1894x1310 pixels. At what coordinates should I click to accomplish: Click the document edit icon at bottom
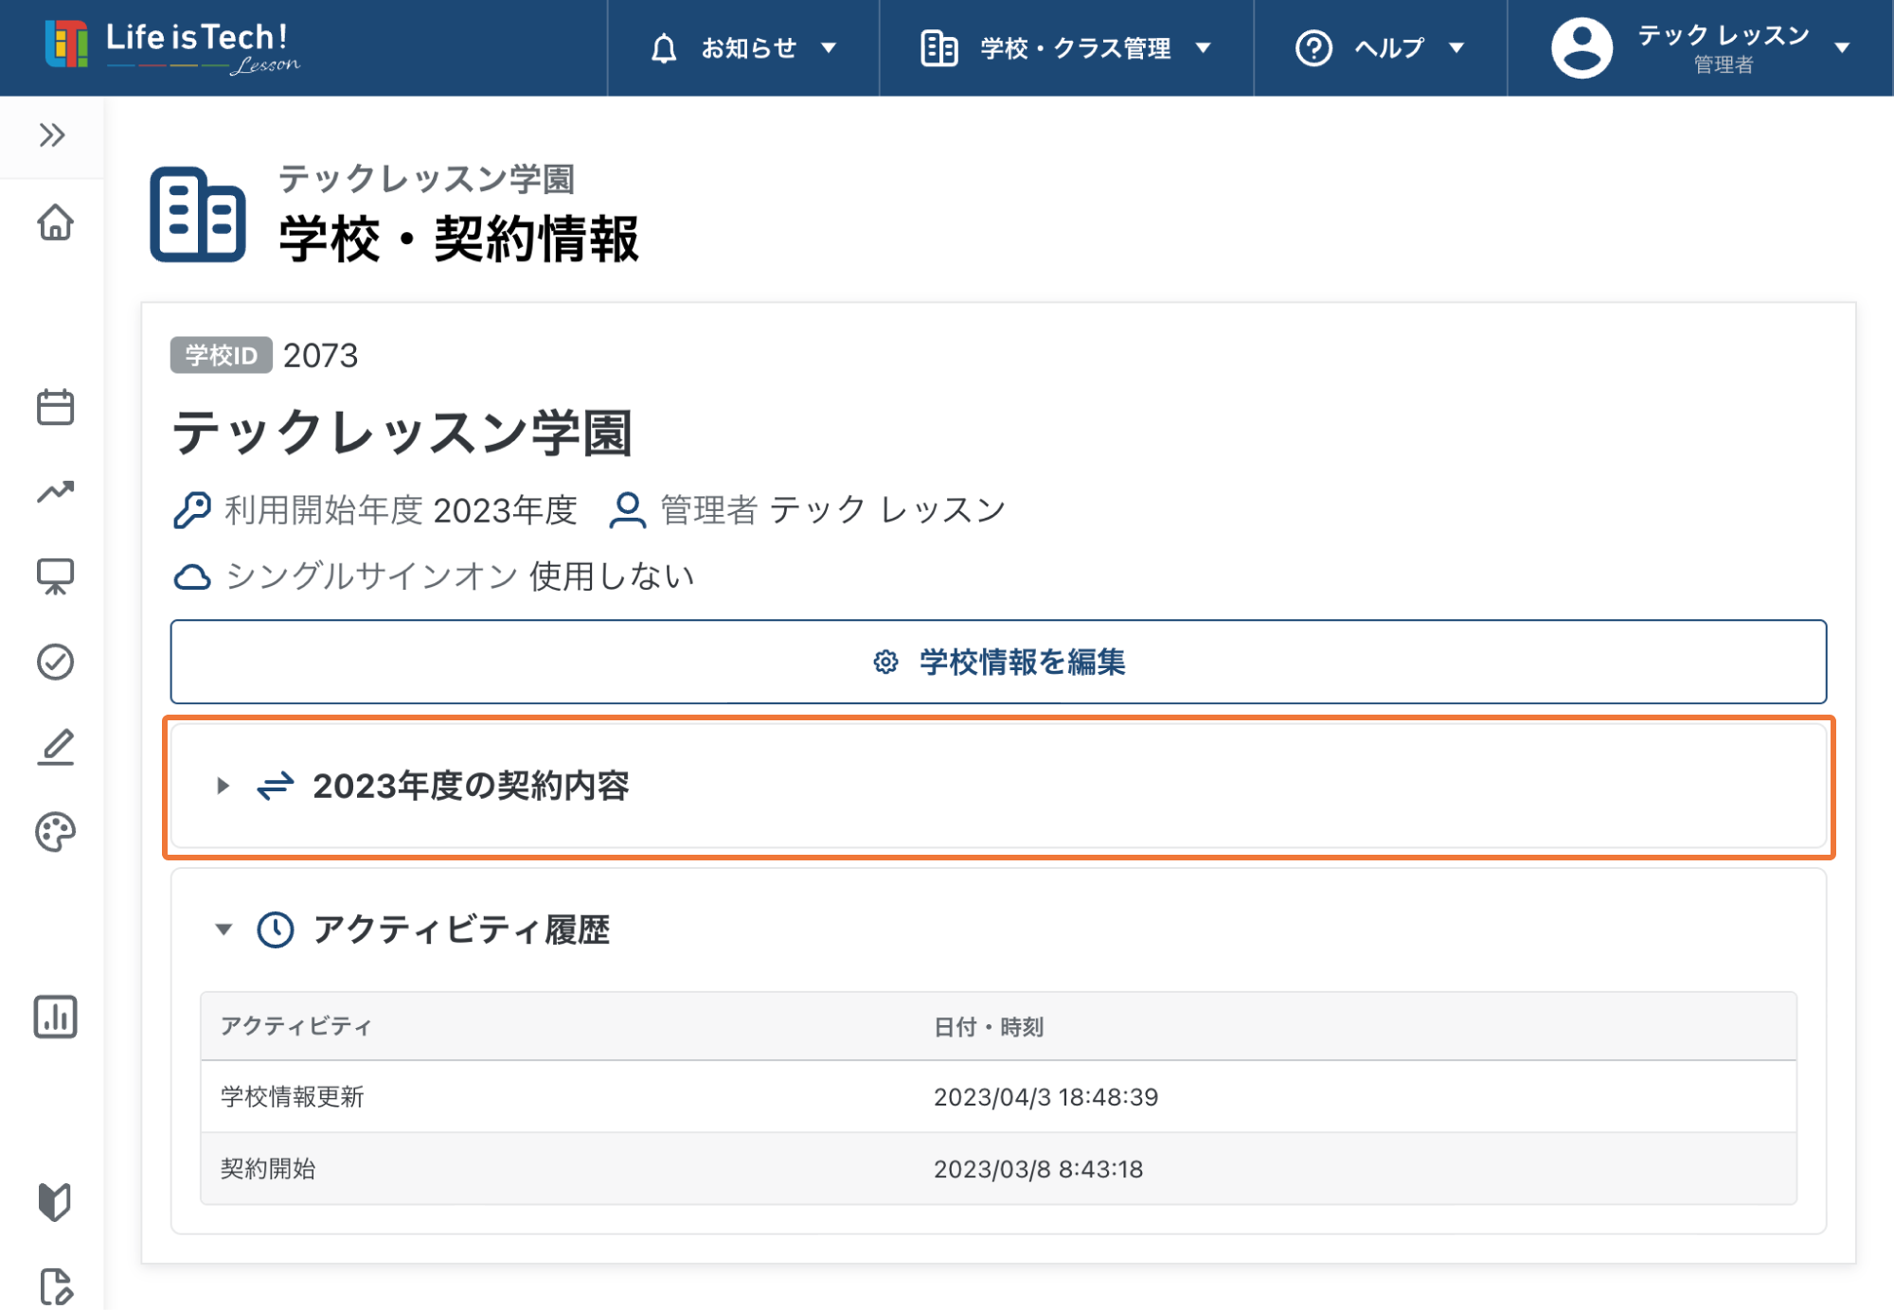pyautogui.click(x=55, y=1286)
